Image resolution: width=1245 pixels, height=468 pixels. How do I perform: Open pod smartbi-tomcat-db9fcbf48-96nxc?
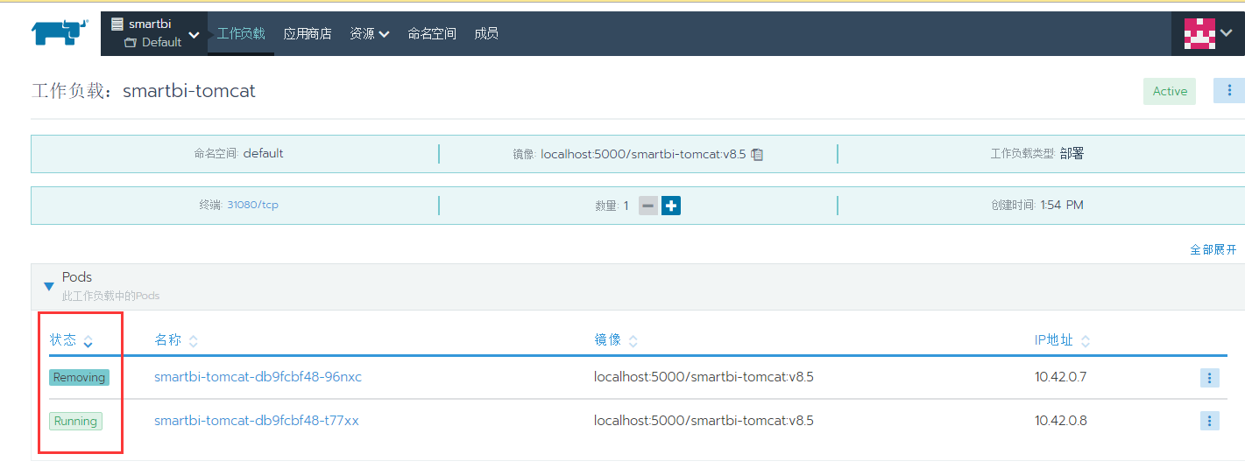tap(258, 377)
